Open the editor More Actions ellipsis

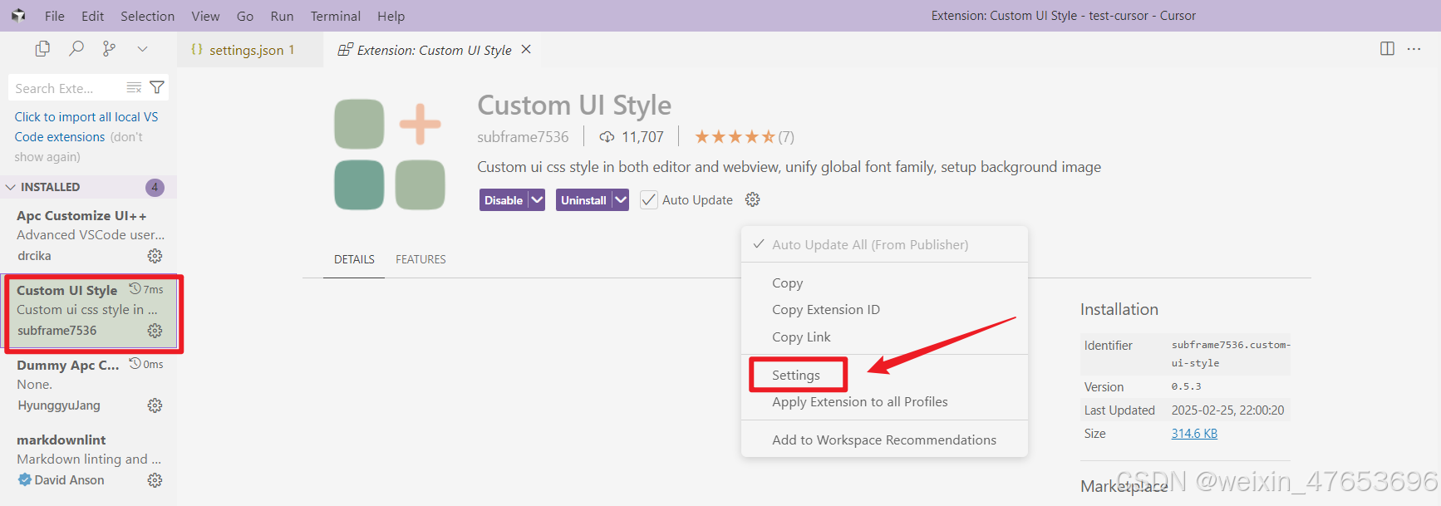(x=1414, y=49)
